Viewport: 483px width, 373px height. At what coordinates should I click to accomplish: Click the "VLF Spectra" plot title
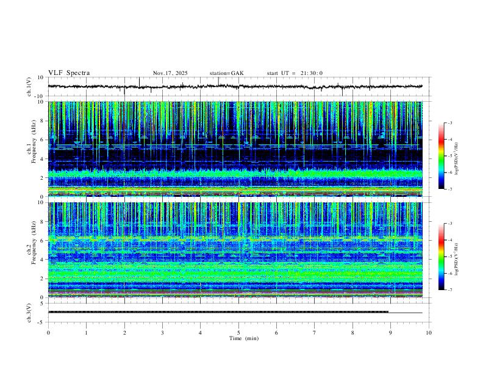coord(69,73)
